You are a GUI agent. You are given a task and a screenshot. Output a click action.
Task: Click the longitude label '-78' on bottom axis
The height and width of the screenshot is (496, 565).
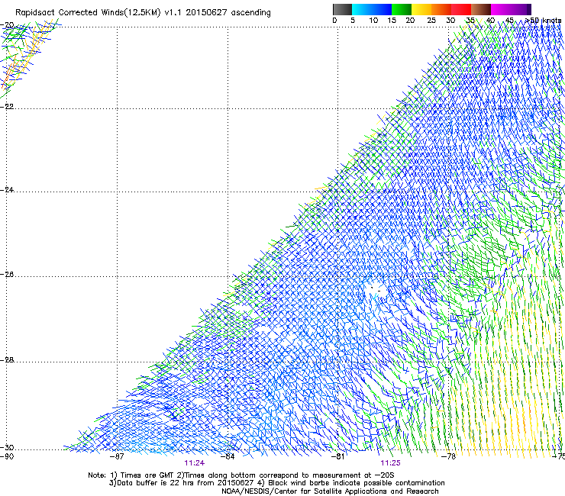pos(449,456)
